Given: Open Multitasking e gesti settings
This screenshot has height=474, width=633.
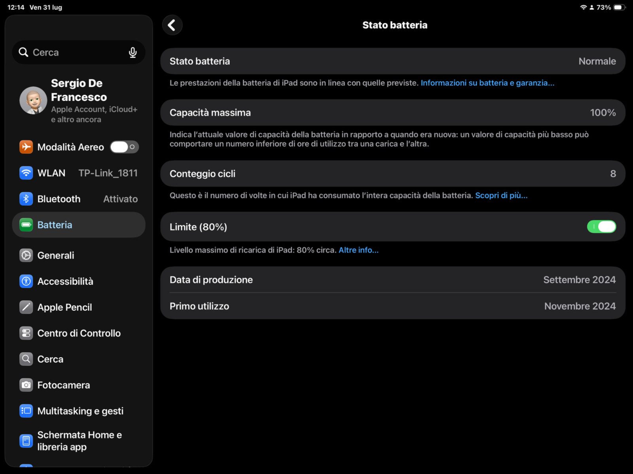Looking at the screenshot, I should click(79, 411).
